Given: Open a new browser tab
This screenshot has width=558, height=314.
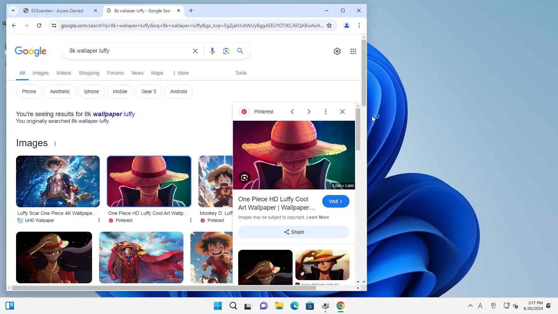Looking at the screenshot, I should click(x=191, y=10).
